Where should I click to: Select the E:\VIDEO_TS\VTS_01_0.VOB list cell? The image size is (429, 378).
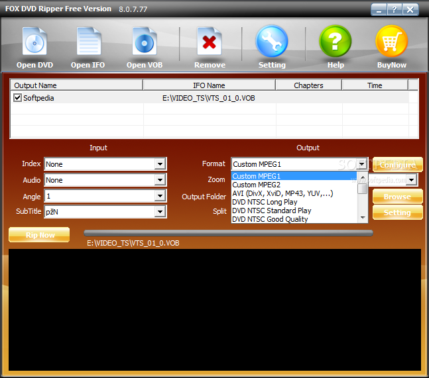click(x=208, y=98)
